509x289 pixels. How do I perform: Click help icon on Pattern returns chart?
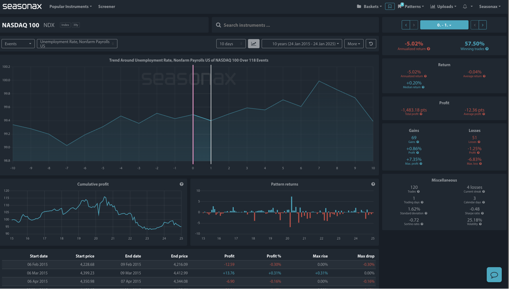click(373, 184)
